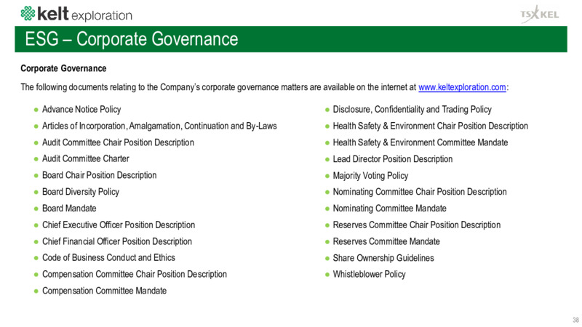Click the Kelt Exploration logo
Screen dimensions: 582x327
76,14
